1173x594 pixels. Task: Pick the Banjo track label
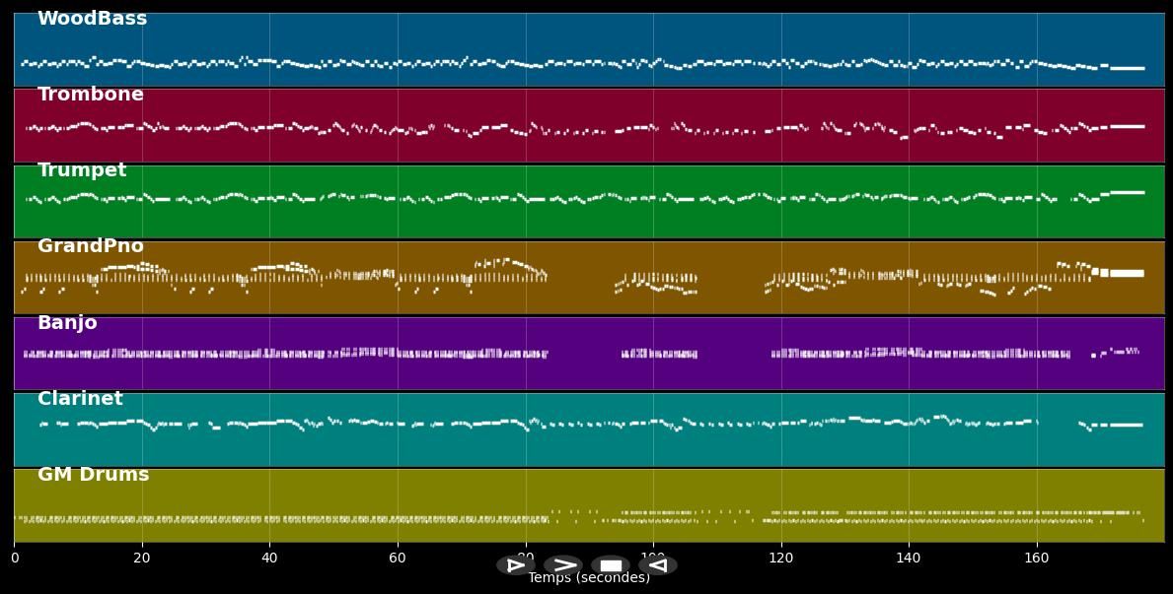(67, 323)
